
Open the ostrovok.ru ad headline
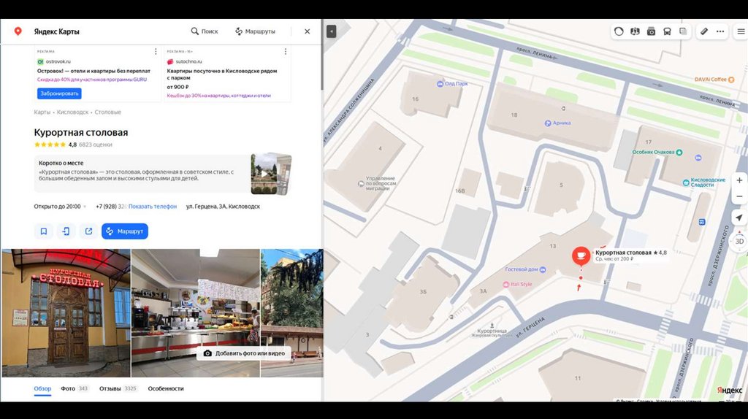point(93,71)
